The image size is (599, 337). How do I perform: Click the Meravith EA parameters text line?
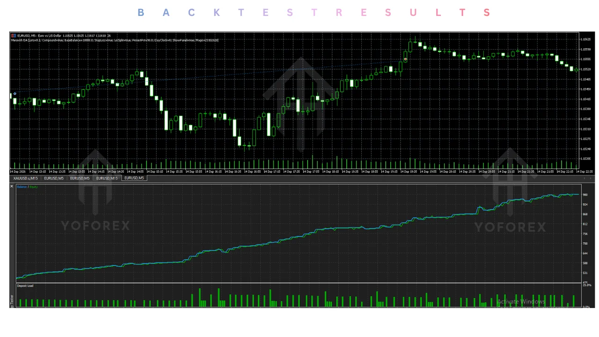coord(115,40)
